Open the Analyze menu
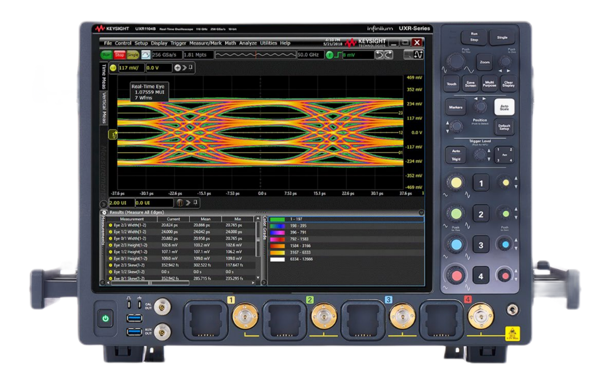 click(248, 43)
